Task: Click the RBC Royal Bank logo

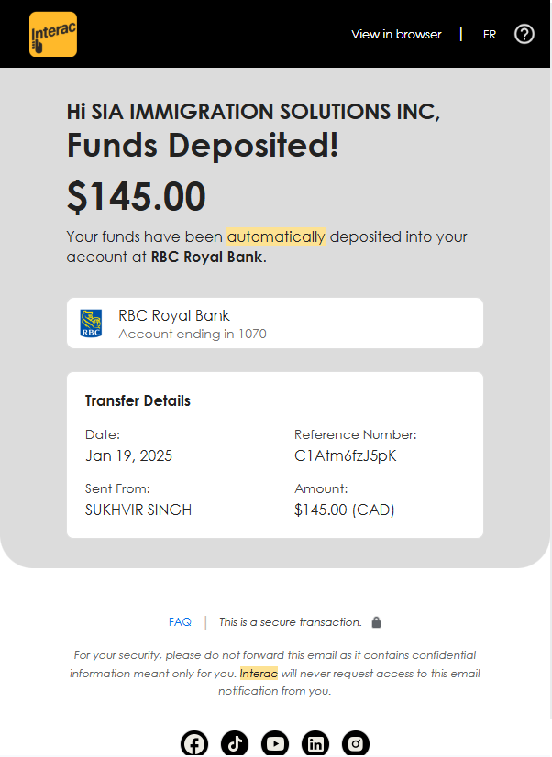Action: (91, 323)
